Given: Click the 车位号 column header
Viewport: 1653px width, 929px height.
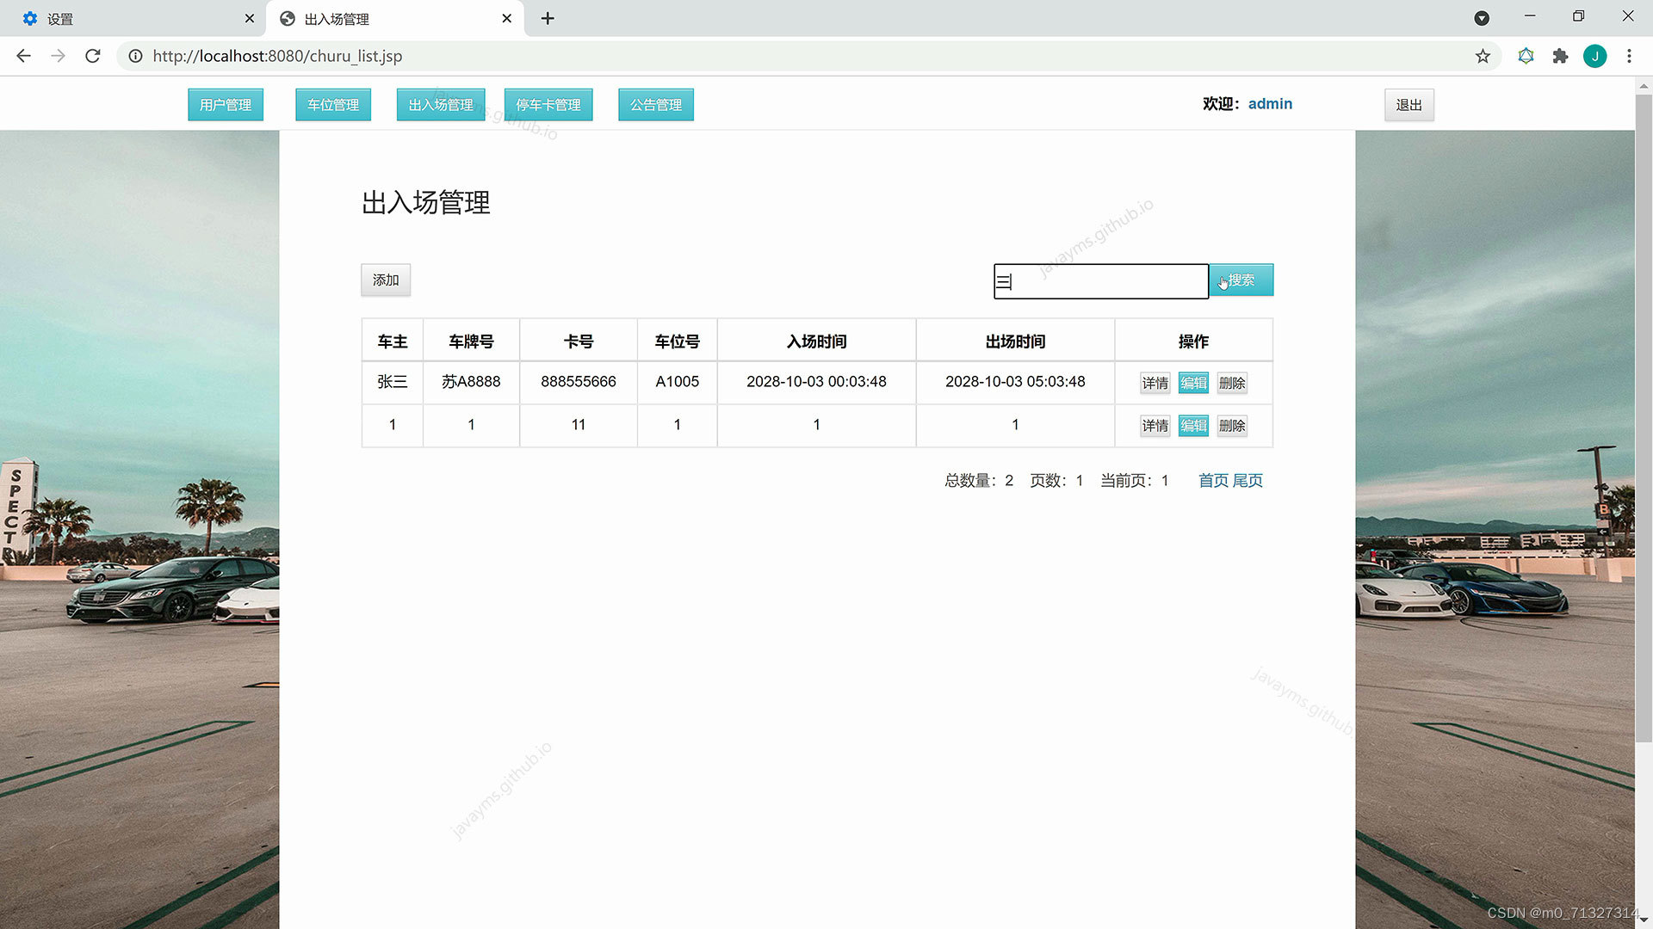Looking at the screenshot, I should (678, 341).
